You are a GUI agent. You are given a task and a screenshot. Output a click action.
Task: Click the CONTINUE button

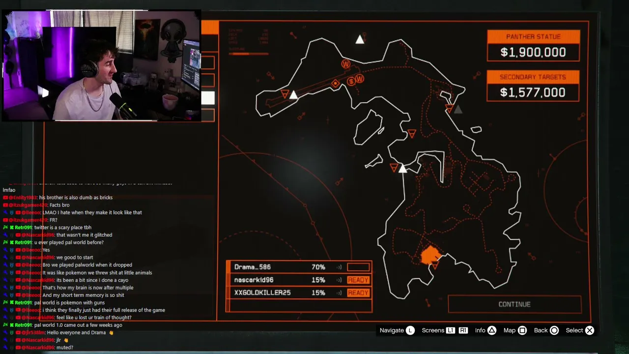[x=515, y=304]
